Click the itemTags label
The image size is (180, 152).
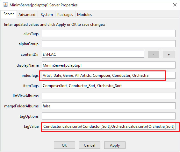[31, 86]
